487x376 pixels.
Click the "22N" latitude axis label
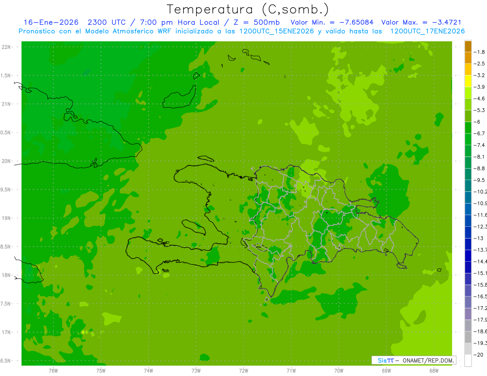click(6, 47)
